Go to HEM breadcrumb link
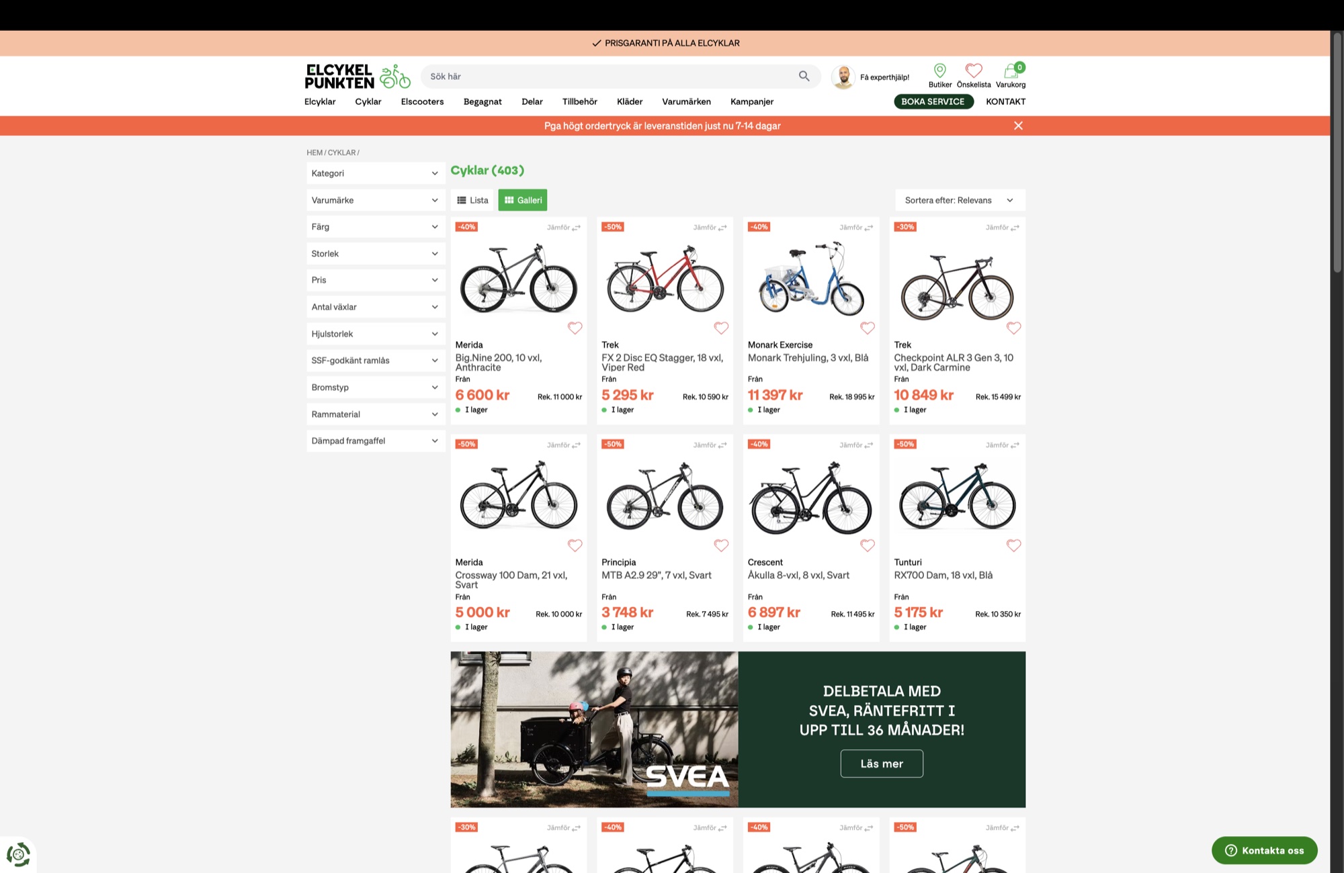Image resolution: width=1344 pixels, height=873 pixels. tap(314, 152)
